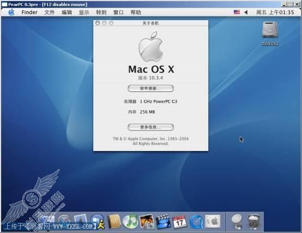This screenshot has height=233, width=302.
Task: Open the 帮助 menu
Action: (x=136, y=12)
